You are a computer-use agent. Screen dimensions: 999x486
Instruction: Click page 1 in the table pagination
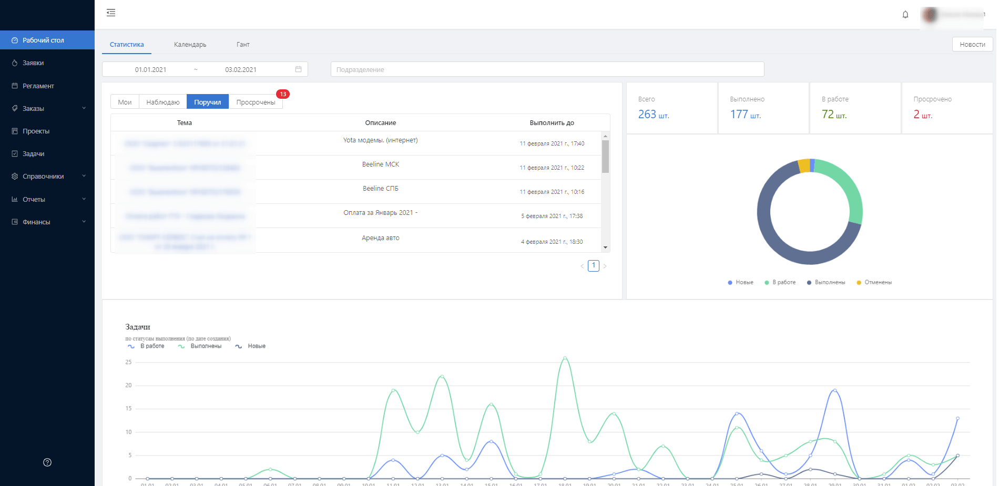pyautogui.click(x=594, y=266)
